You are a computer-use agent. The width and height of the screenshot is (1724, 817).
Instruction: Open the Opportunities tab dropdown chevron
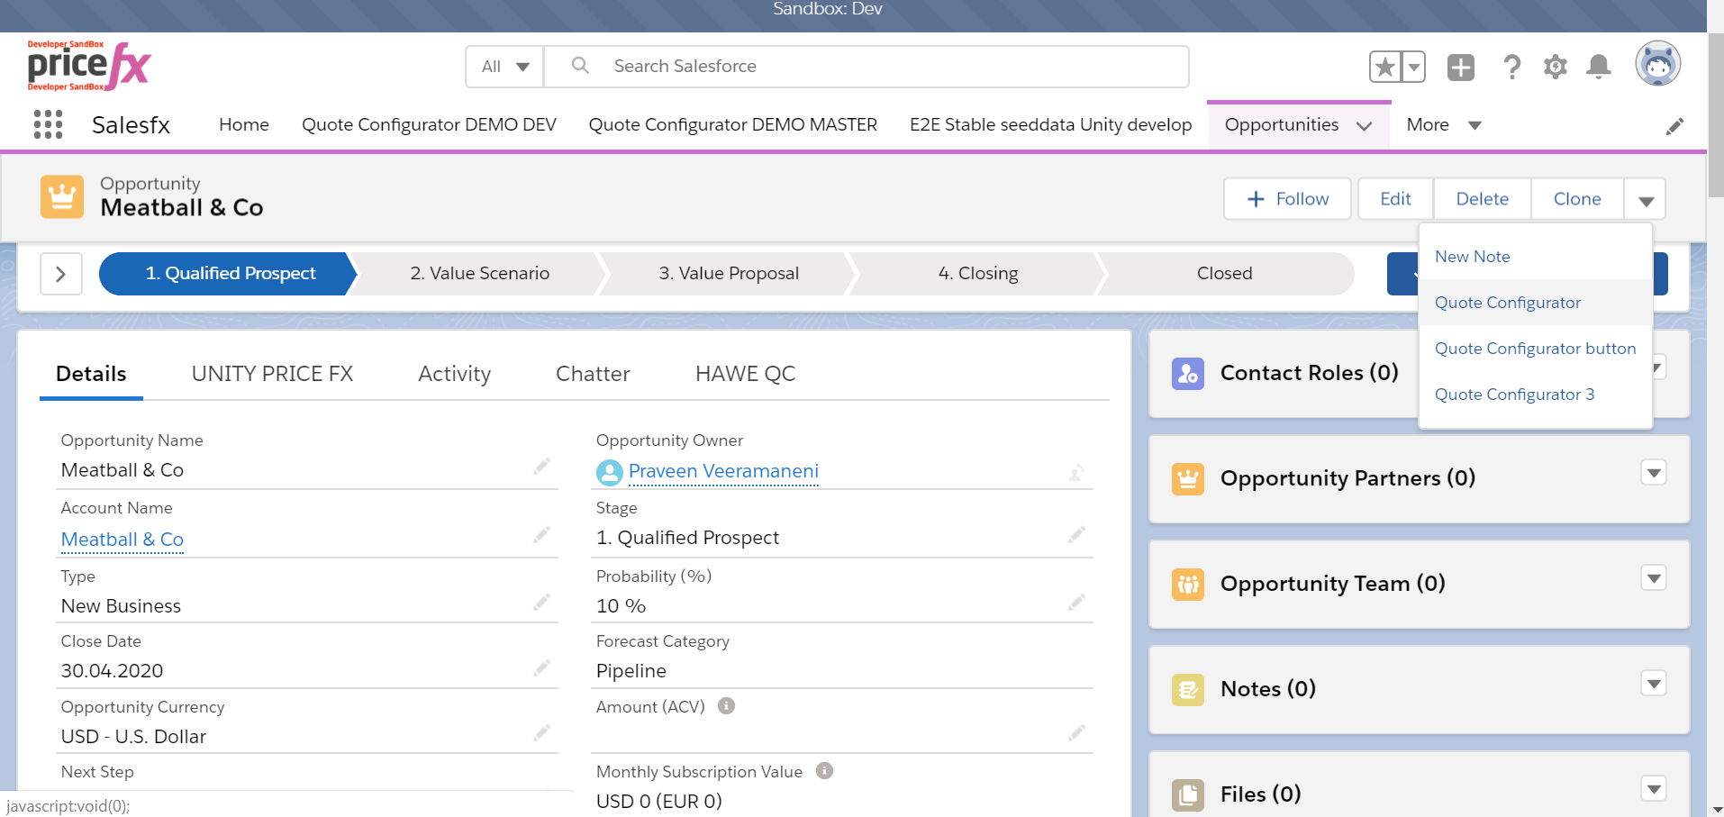click(1365, 126)
